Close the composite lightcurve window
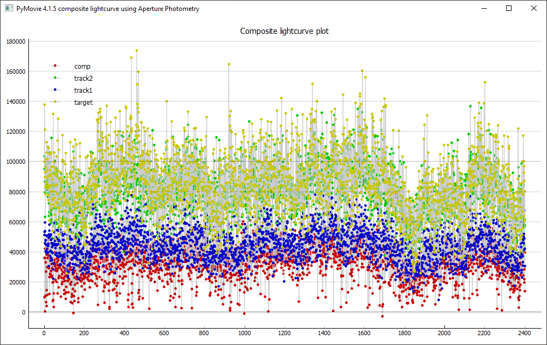 534,9
